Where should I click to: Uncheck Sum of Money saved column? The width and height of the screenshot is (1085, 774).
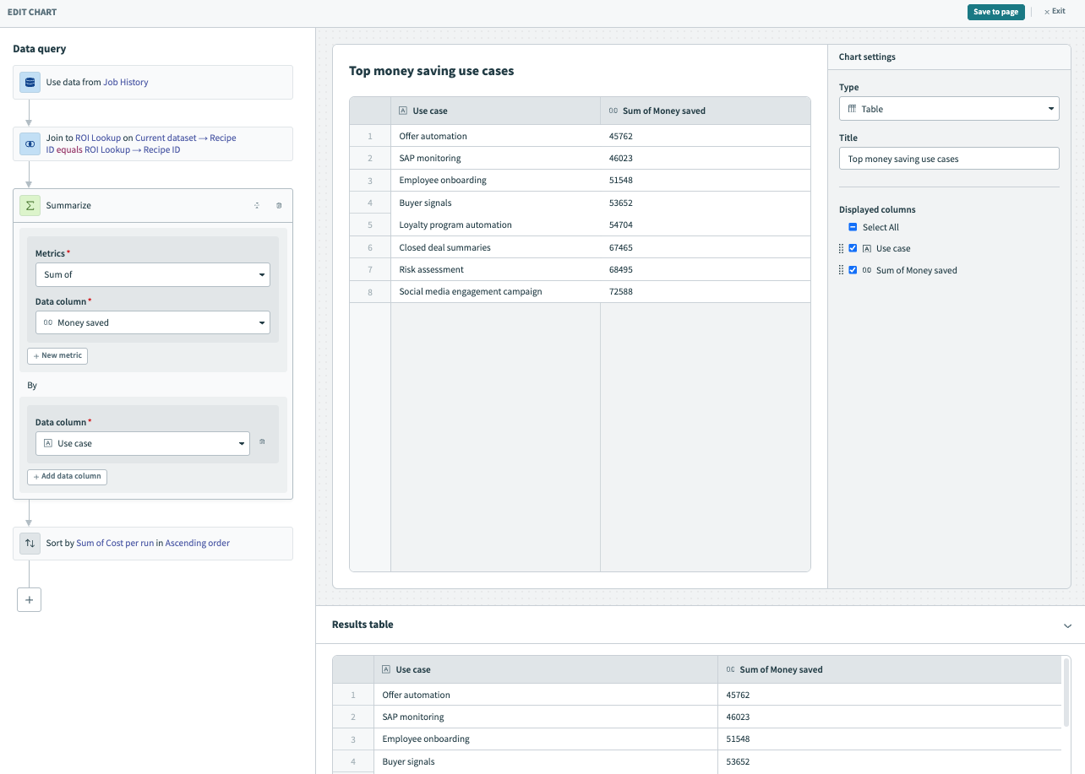tap(853, 270)
